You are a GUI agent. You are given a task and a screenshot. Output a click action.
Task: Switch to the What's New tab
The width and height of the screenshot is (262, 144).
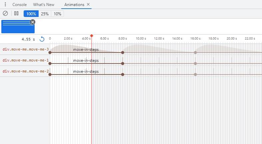click(x=44, y=5)
